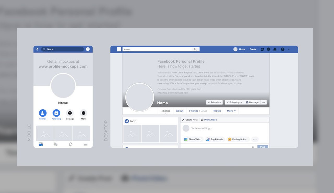Click the desktop Facebook logo square

(x=119, y=49)
